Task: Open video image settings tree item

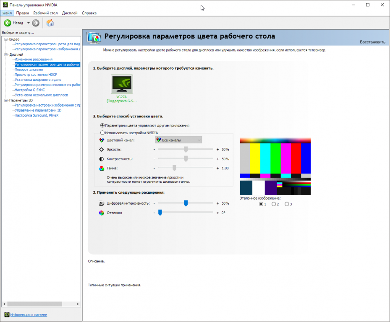Action: pyautogui.click(x=47, y=49)
